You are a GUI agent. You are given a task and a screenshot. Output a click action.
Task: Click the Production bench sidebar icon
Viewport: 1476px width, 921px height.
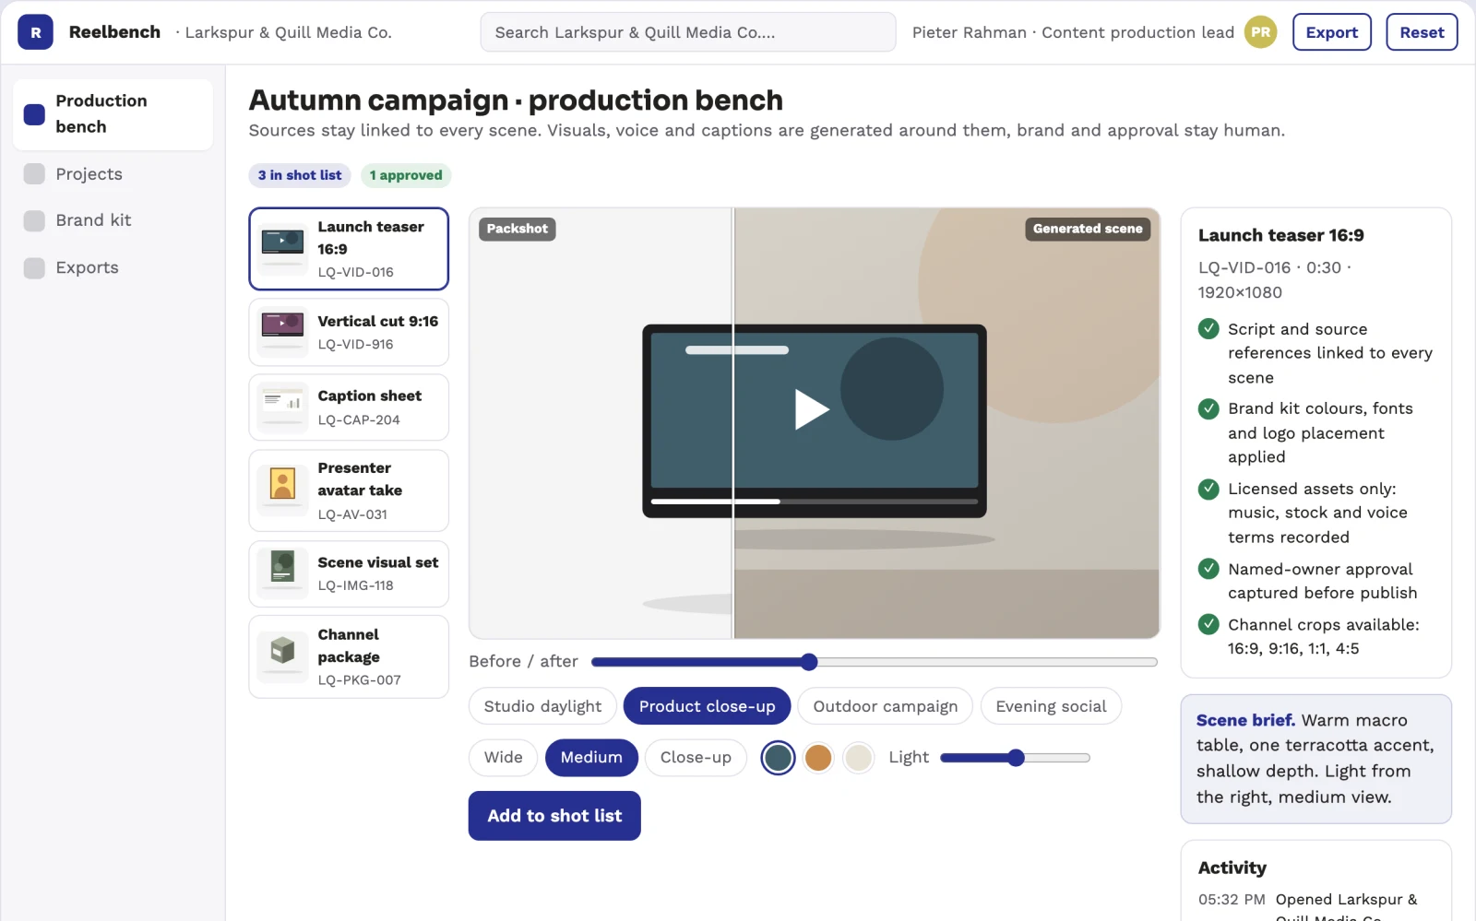pos(34,114)
